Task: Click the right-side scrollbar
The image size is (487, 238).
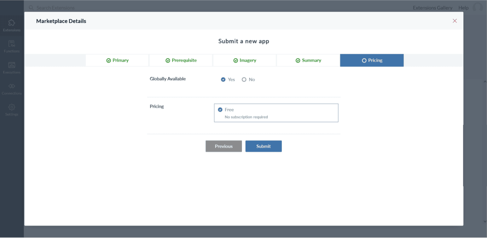Action: click(x=485, y=126)
